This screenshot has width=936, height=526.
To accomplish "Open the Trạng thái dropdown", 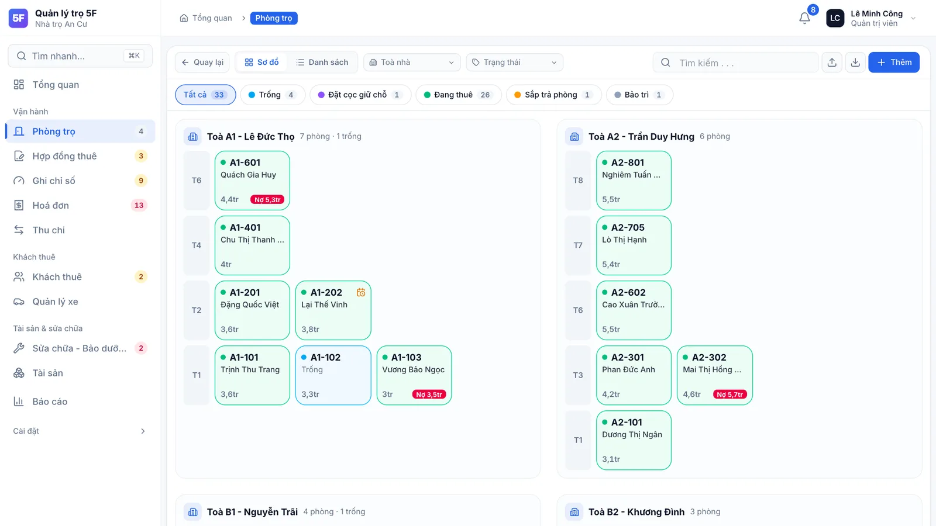I will tap(515, 63).
